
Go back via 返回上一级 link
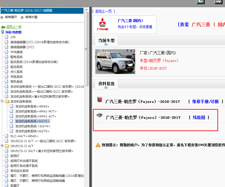pyautogui.click(x=14, y=27)
